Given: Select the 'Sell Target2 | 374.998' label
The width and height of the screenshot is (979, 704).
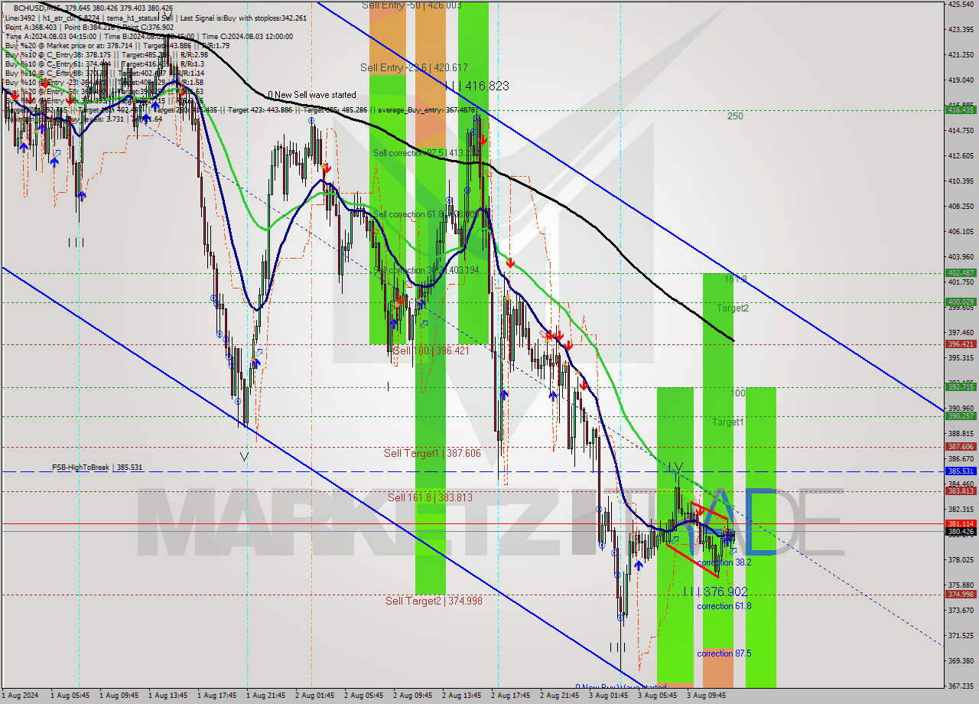Looking at the screenshot, I should (x=434, y=601).
